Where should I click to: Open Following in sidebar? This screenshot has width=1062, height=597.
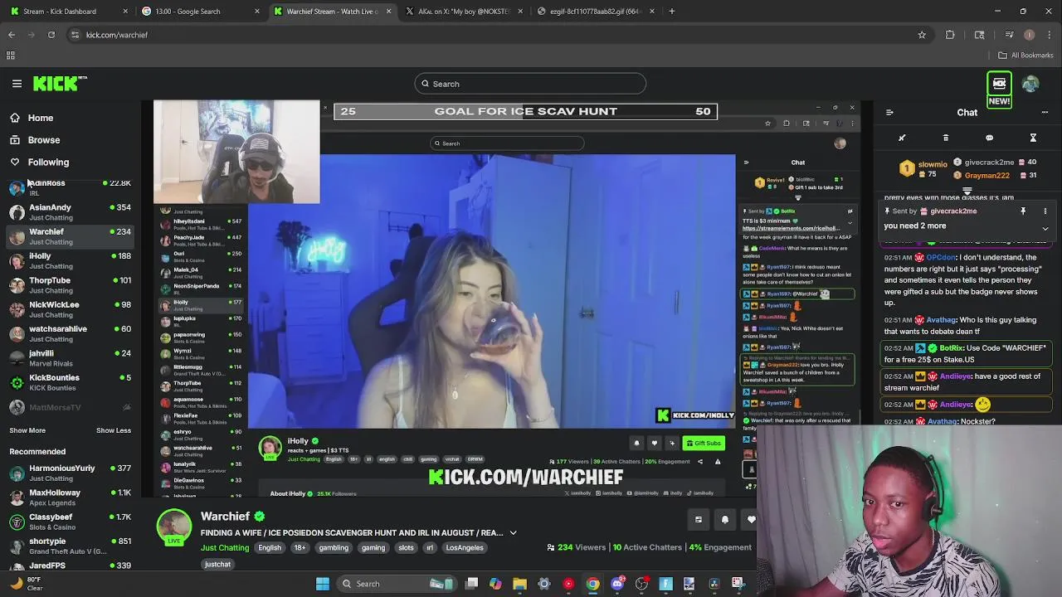pos(48,163)
